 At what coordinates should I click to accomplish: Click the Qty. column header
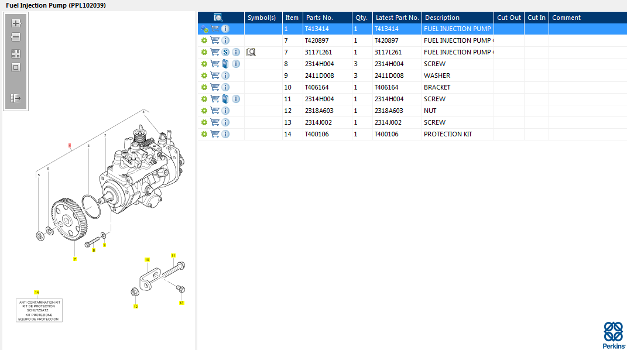click(x=361, y=18)
